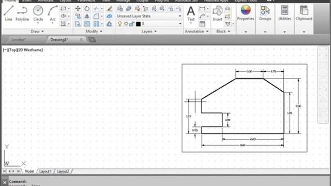Toggle layer 0 on/off light bulb
Viewport: 331px width, 186px height.
tap(119, 24)
